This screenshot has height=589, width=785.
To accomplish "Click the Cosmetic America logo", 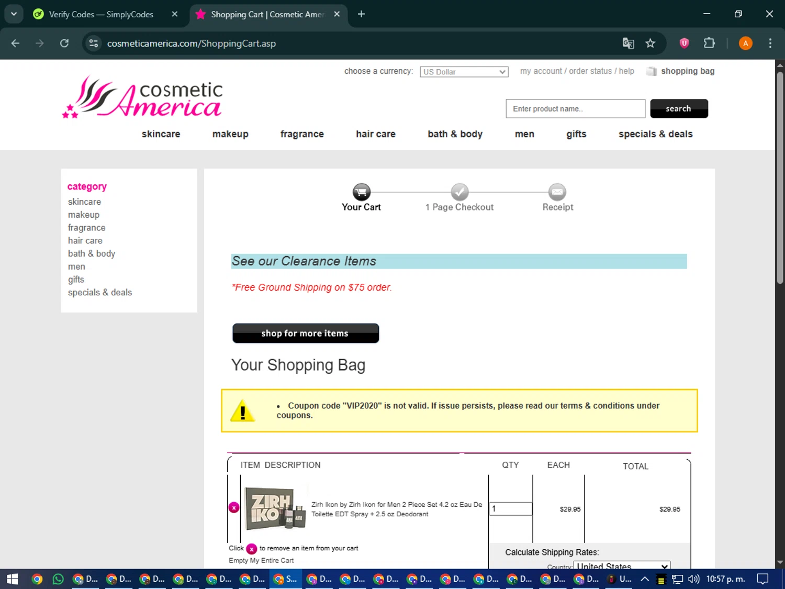I will [x=142, y=97].
